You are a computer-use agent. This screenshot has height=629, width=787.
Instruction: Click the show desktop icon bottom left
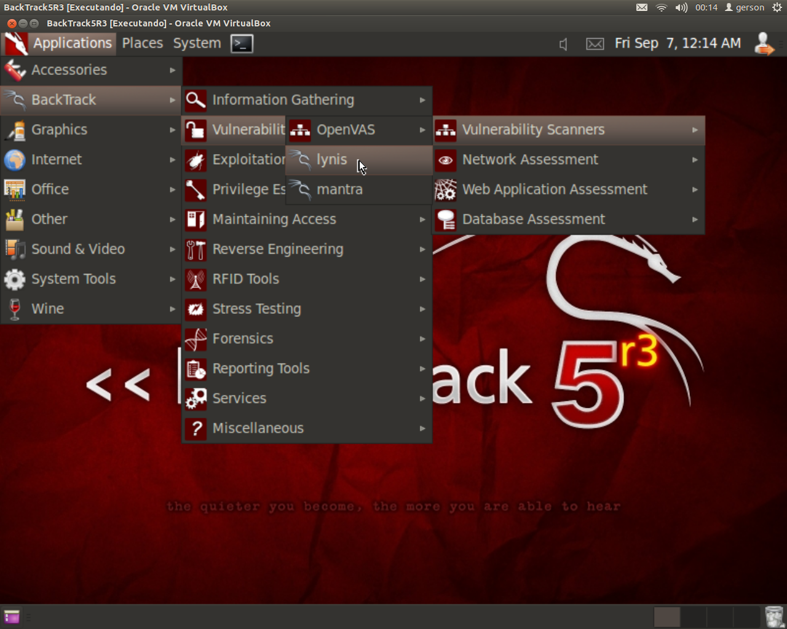tap(12, 617)
